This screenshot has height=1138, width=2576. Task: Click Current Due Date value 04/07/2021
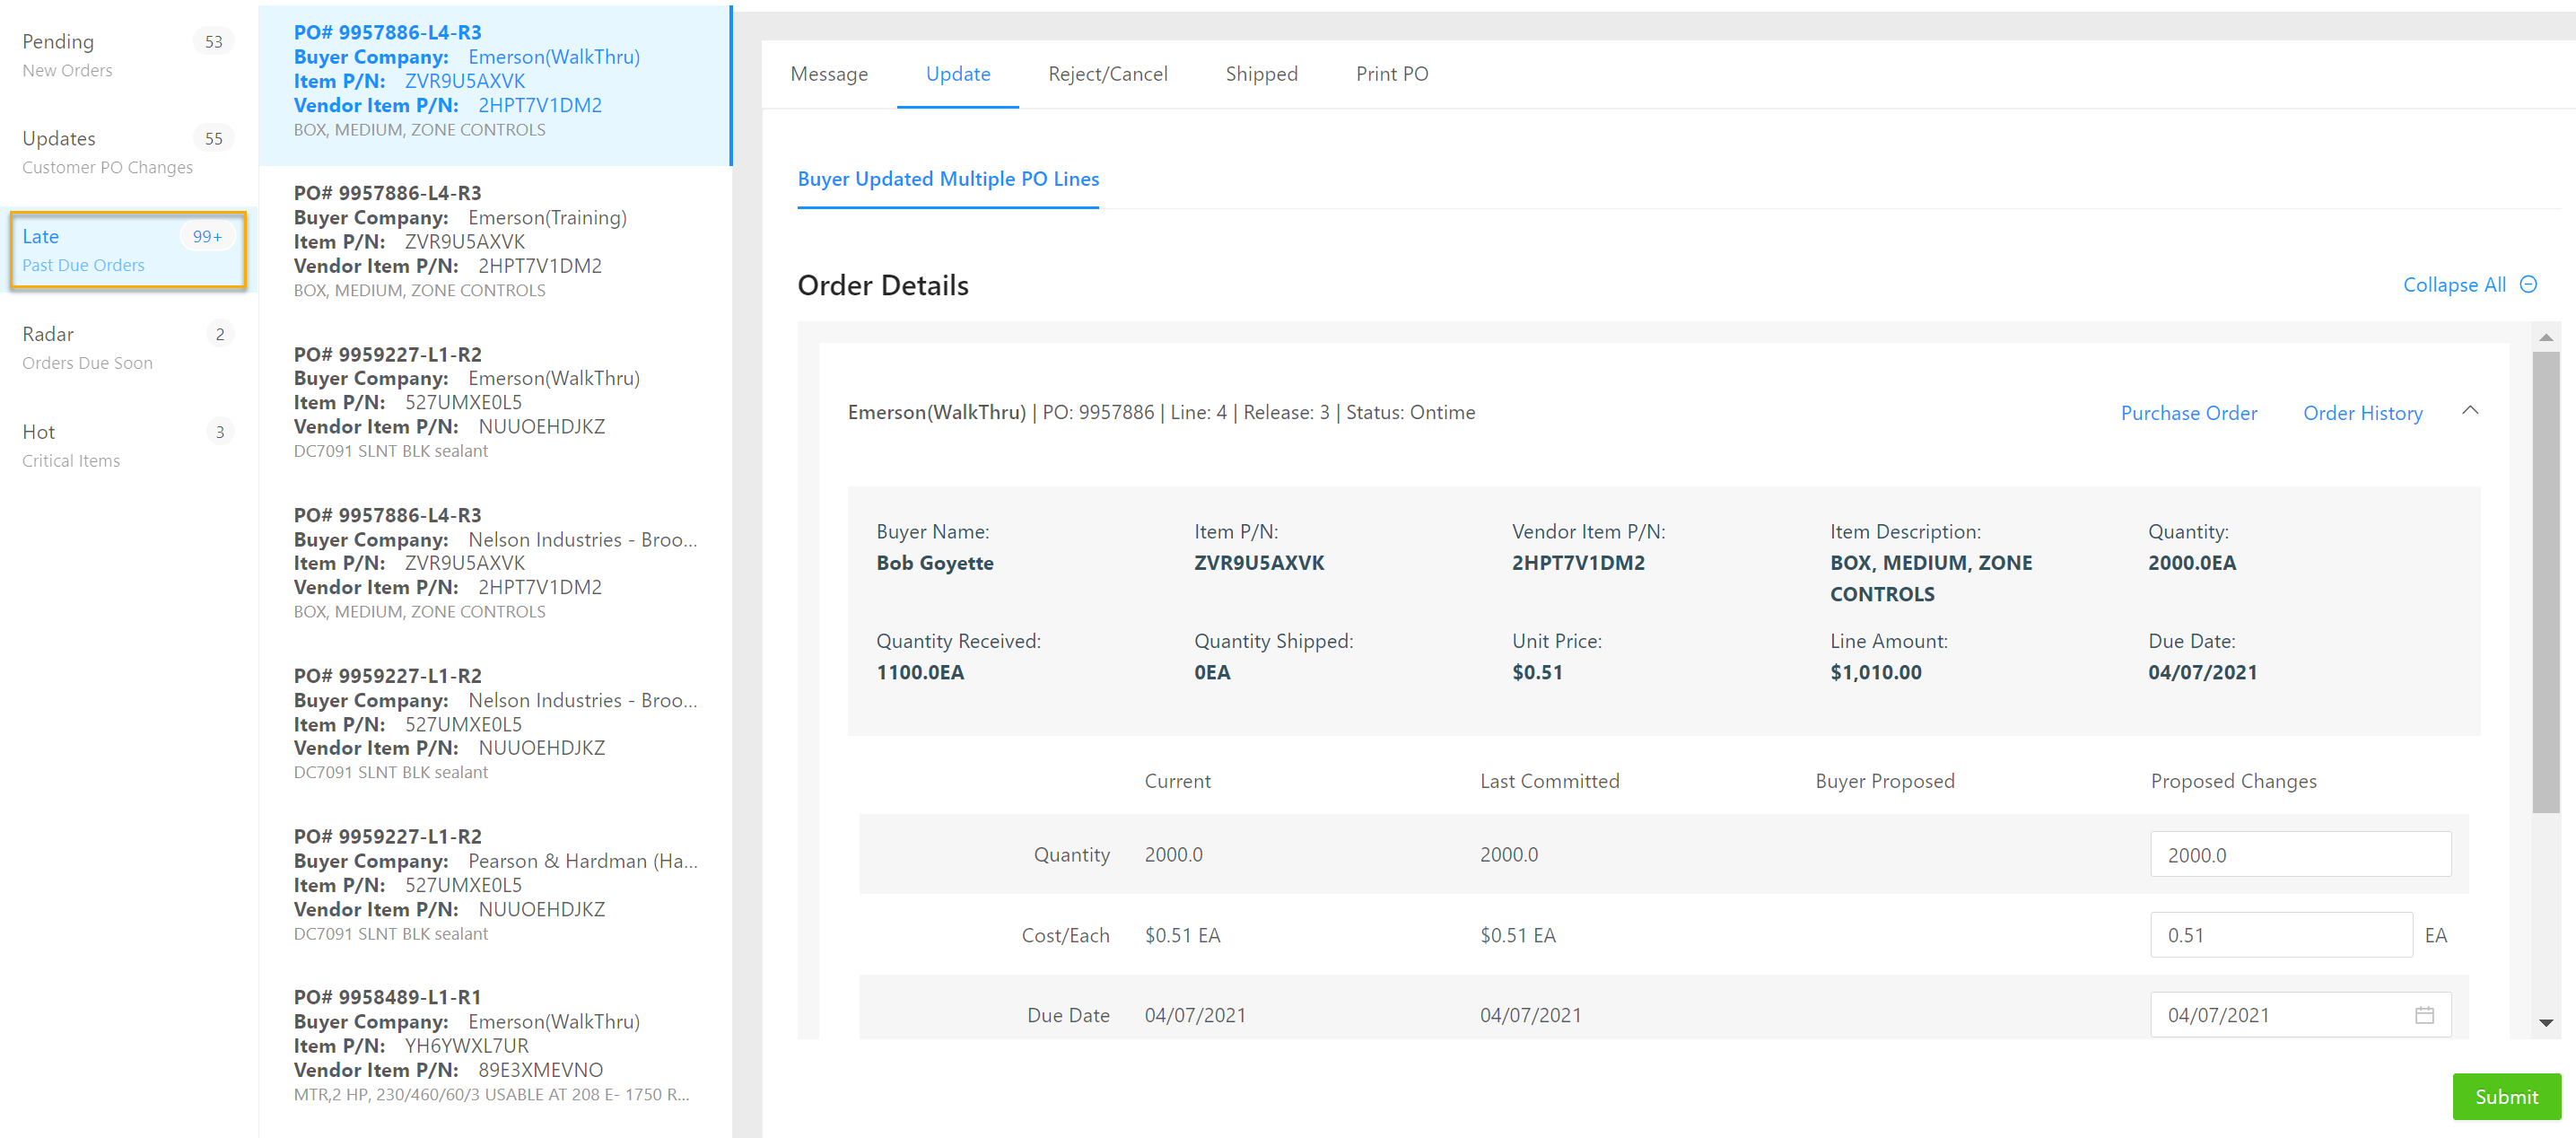tap(1195, 1016)
